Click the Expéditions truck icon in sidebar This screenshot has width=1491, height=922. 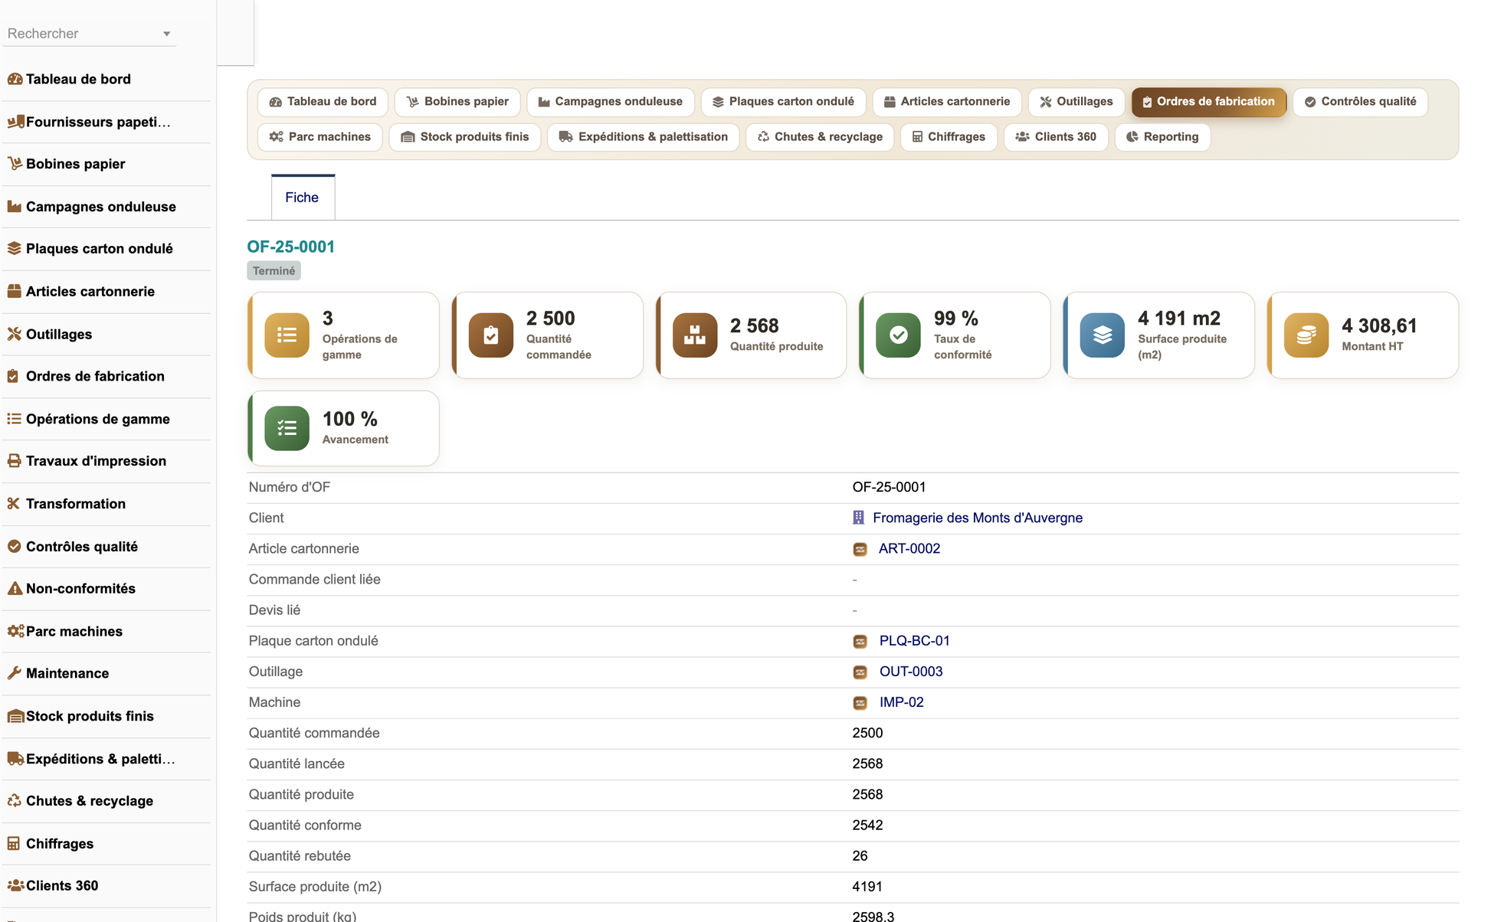[x=15, y=758]
